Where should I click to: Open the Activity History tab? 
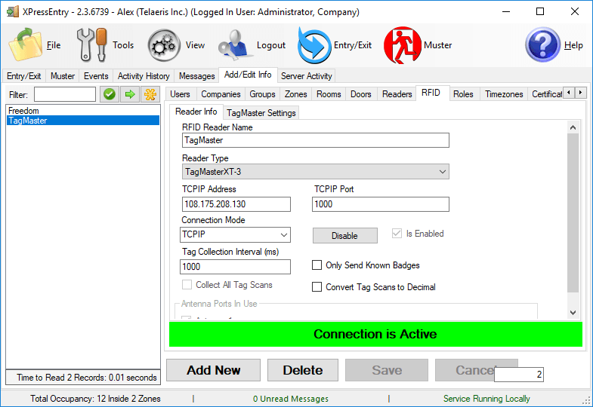click(144, 76)
